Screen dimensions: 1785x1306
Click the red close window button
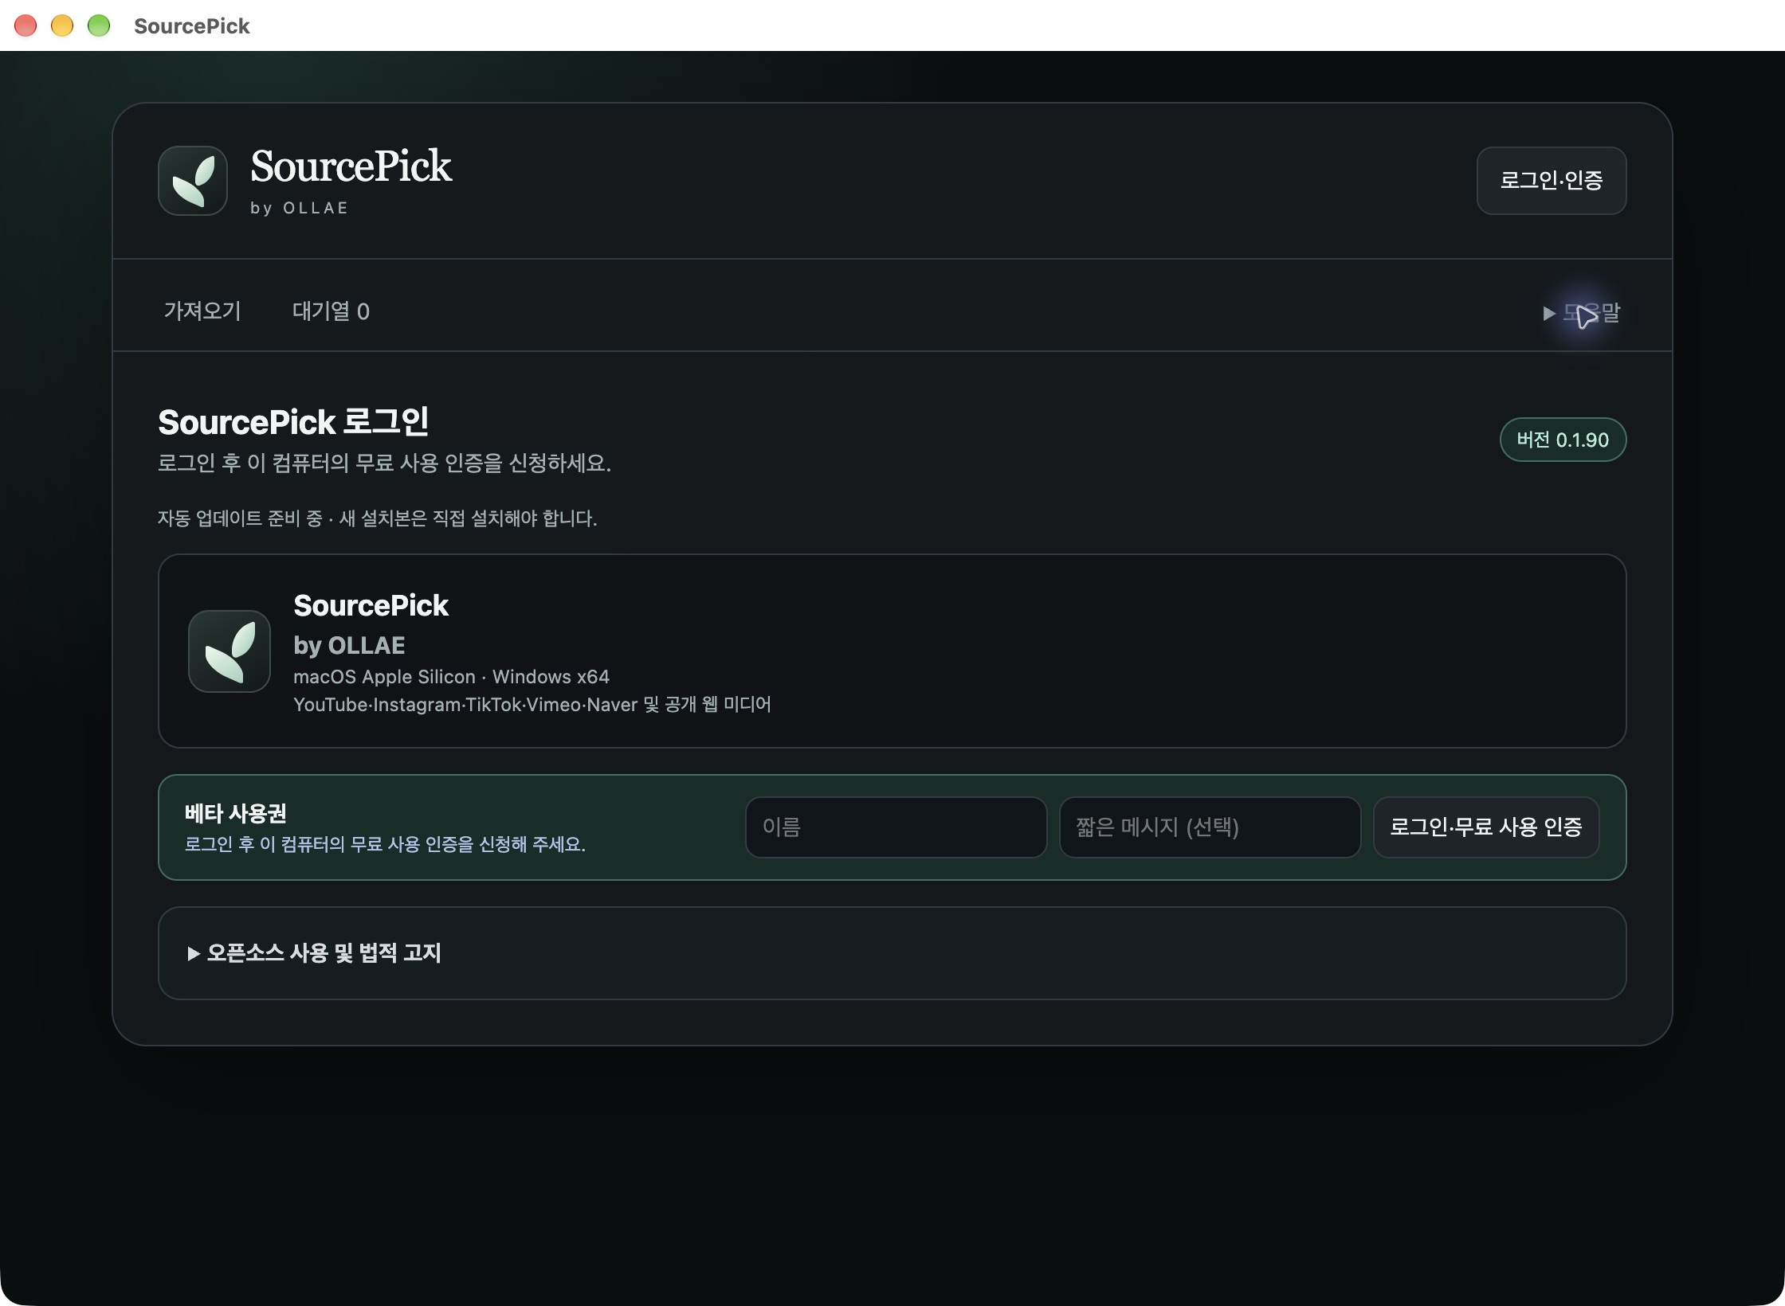click(25, 25)
